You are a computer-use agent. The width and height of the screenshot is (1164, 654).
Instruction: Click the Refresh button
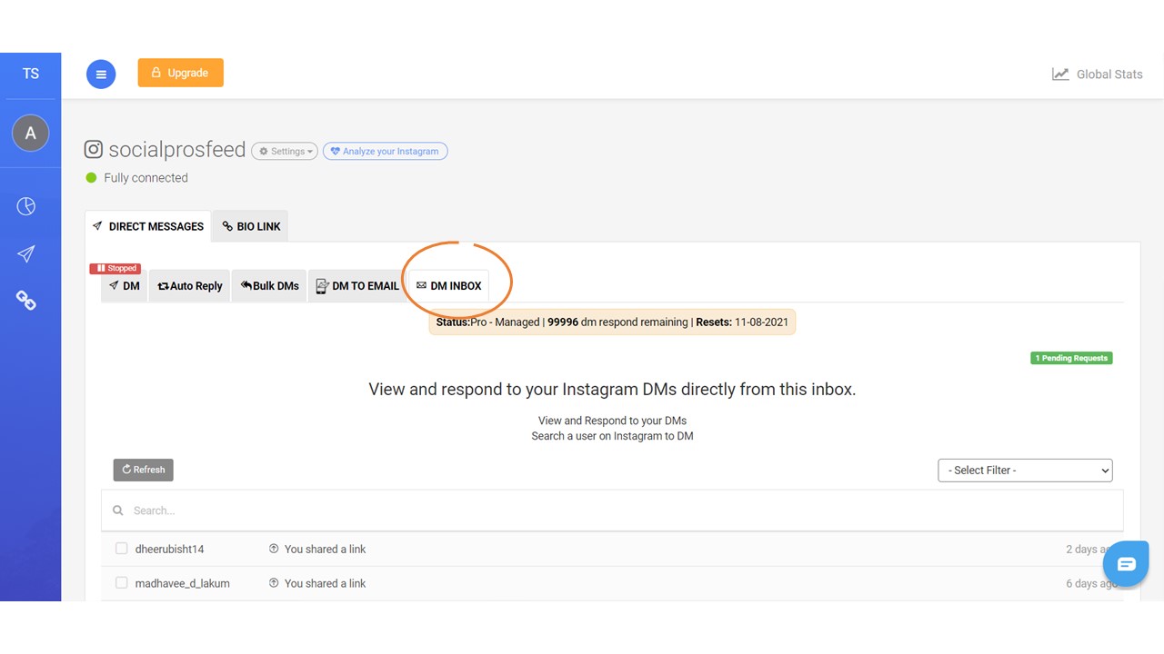tap(143, 470)
